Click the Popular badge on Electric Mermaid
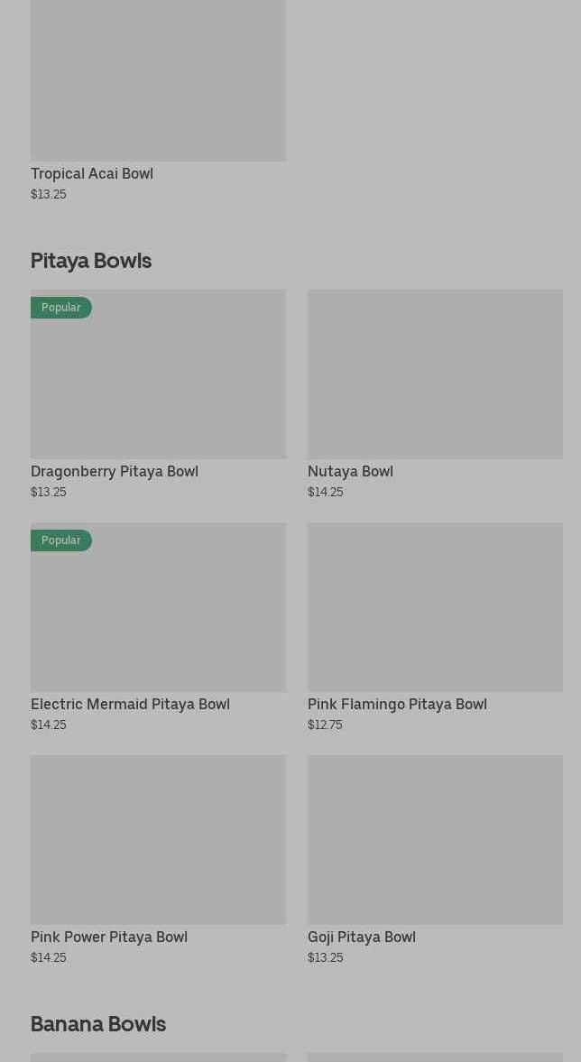The height and width of the screenshot is (1062, 581). pyautogui.click(x=61, y=540)
